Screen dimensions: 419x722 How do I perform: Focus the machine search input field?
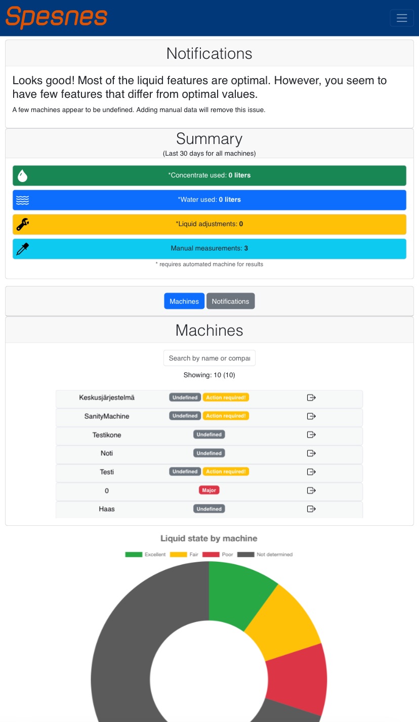pyautogui.click(x=209, y=358)
